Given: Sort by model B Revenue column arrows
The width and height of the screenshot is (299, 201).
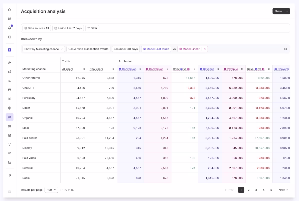Looking at the screenshot, I should pyautogui.click(x=242, y=69).
